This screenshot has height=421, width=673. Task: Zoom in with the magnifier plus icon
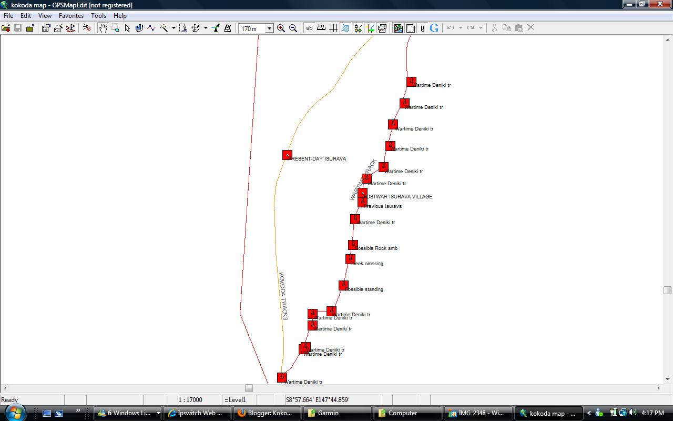[x=281, y=28]
